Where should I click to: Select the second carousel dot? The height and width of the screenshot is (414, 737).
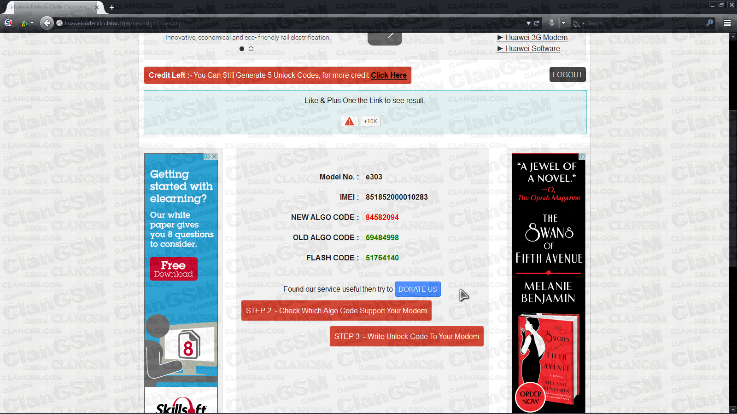251,49
